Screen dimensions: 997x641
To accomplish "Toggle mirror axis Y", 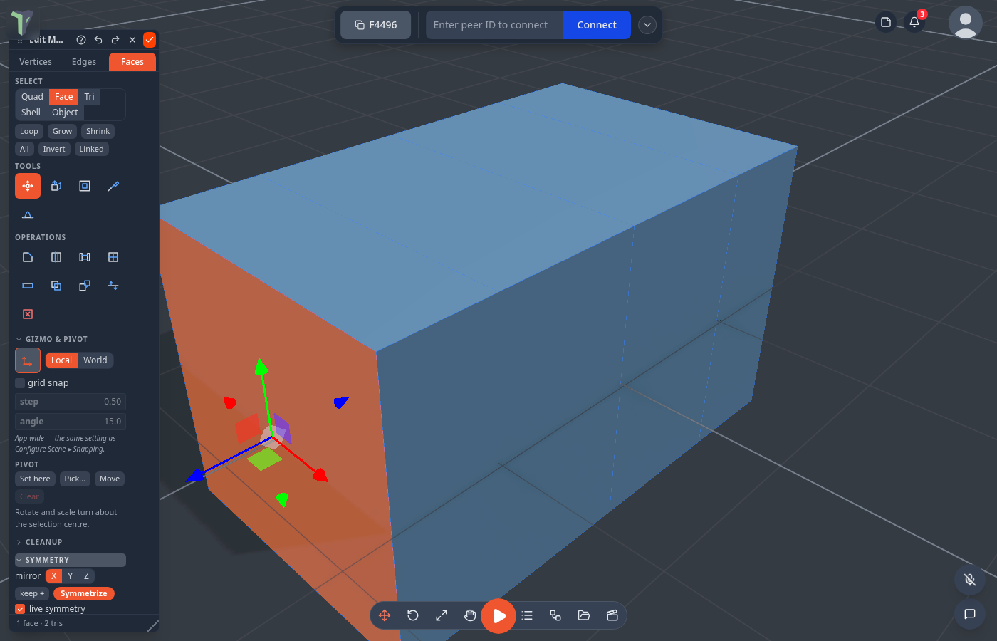I will click(70, 576).
